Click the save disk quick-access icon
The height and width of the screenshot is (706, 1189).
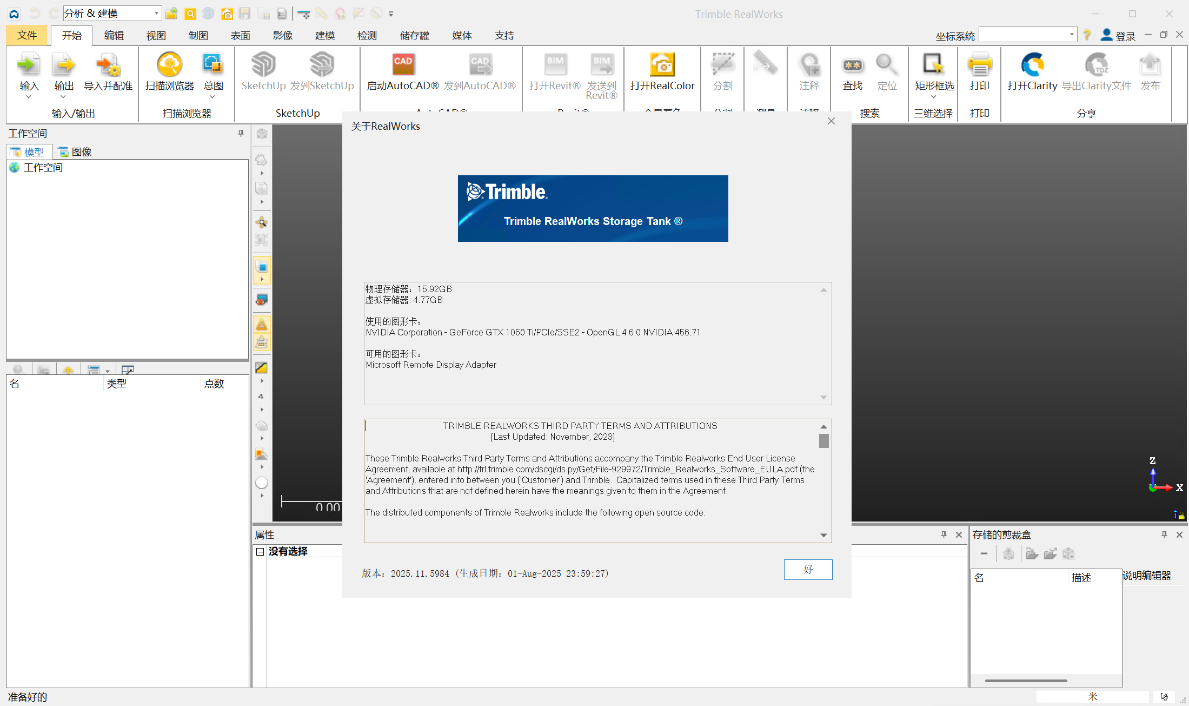tap(244, 14)
